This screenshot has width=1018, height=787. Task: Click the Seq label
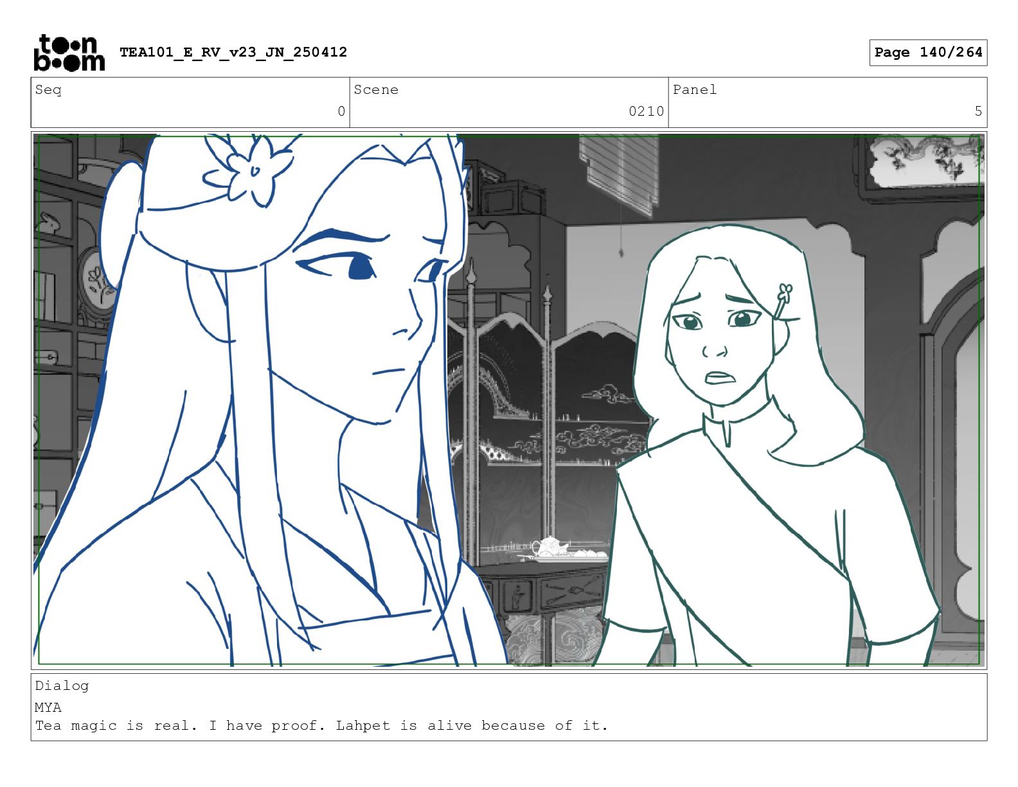tap(48, 89)
